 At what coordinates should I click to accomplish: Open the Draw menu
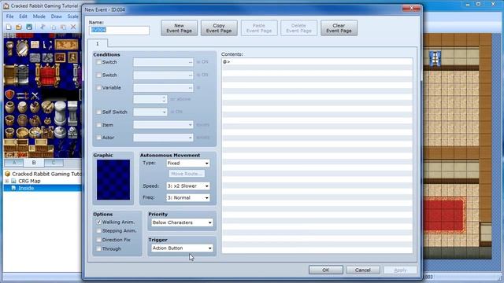click(56, 17)
